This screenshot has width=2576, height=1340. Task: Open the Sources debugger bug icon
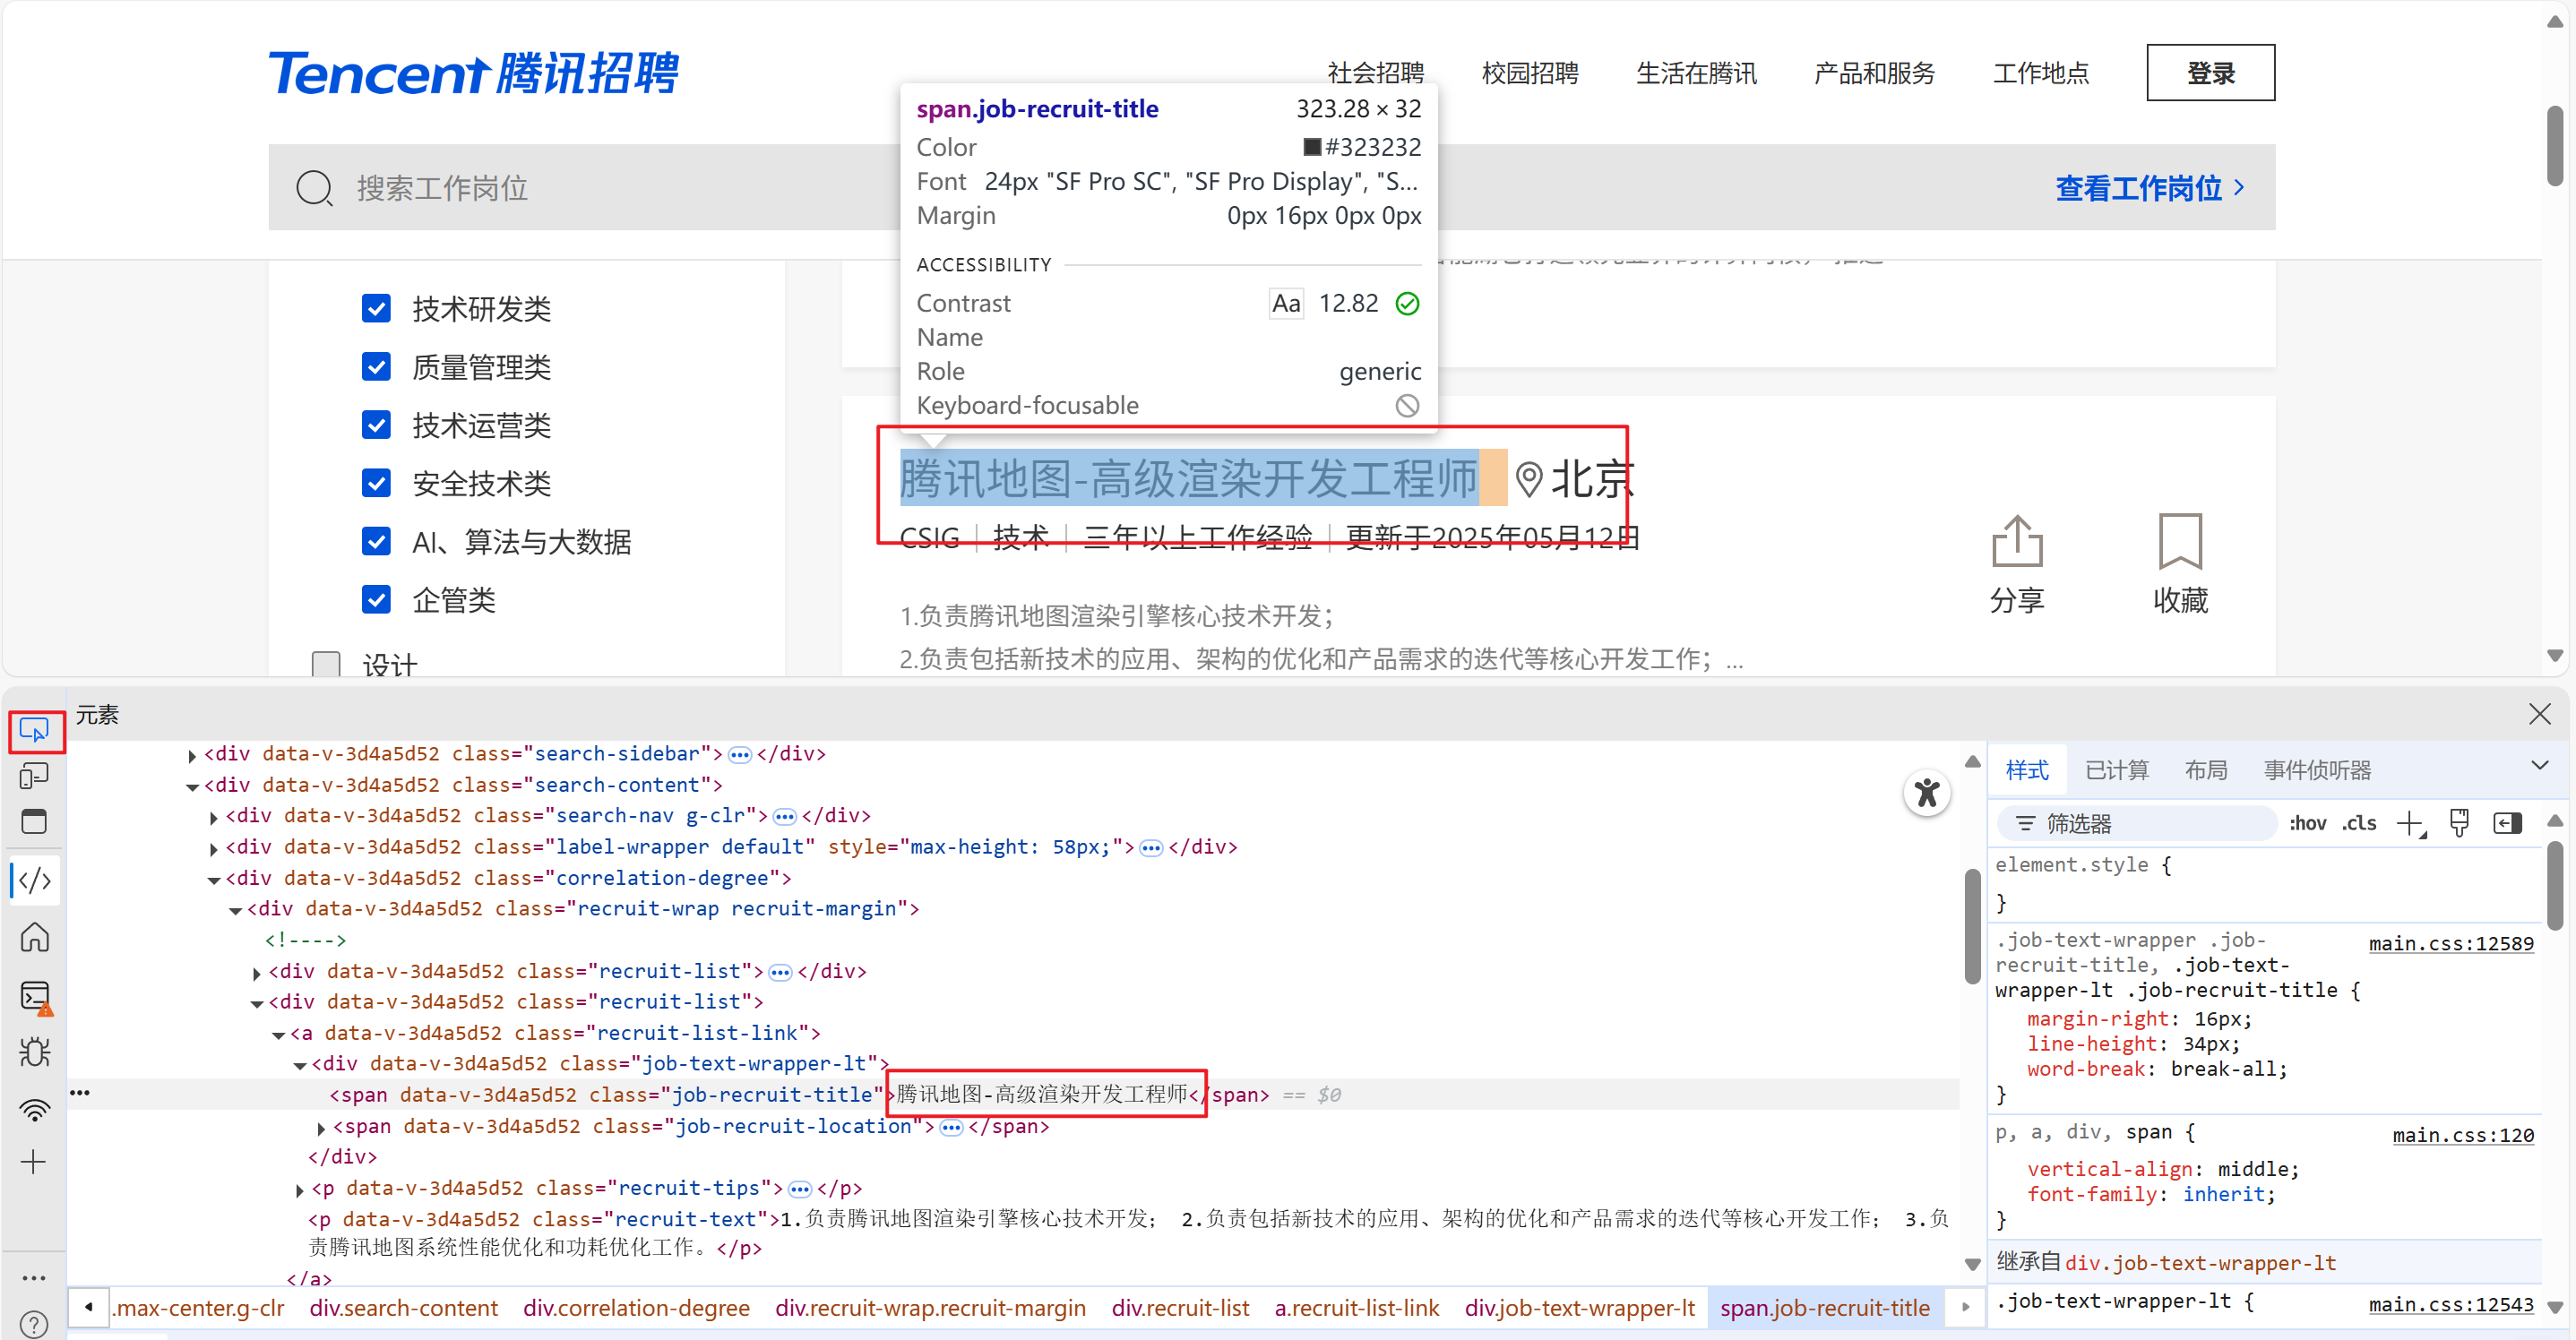34,1052
